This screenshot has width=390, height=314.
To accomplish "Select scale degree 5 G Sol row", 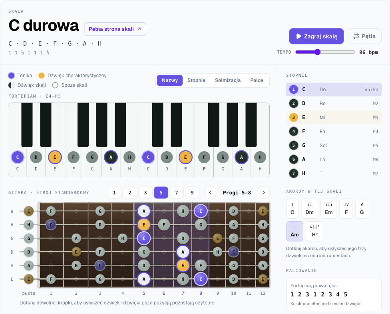I will [334, 146].
